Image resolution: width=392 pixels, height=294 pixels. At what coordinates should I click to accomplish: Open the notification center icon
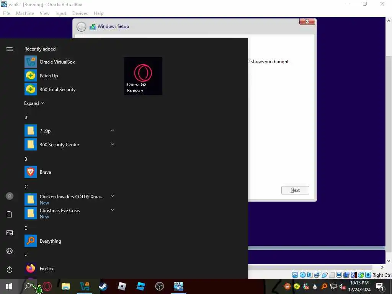(380, 287)
